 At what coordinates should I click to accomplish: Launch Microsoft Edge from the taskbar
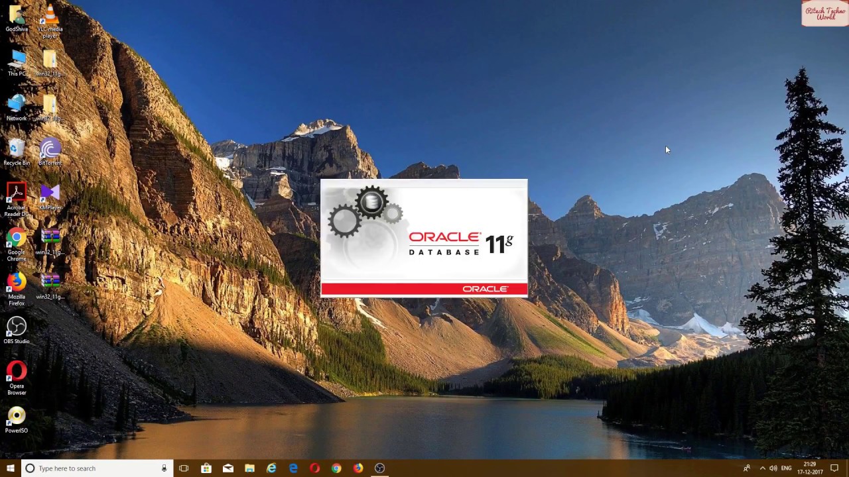click(x=293, y=468)
